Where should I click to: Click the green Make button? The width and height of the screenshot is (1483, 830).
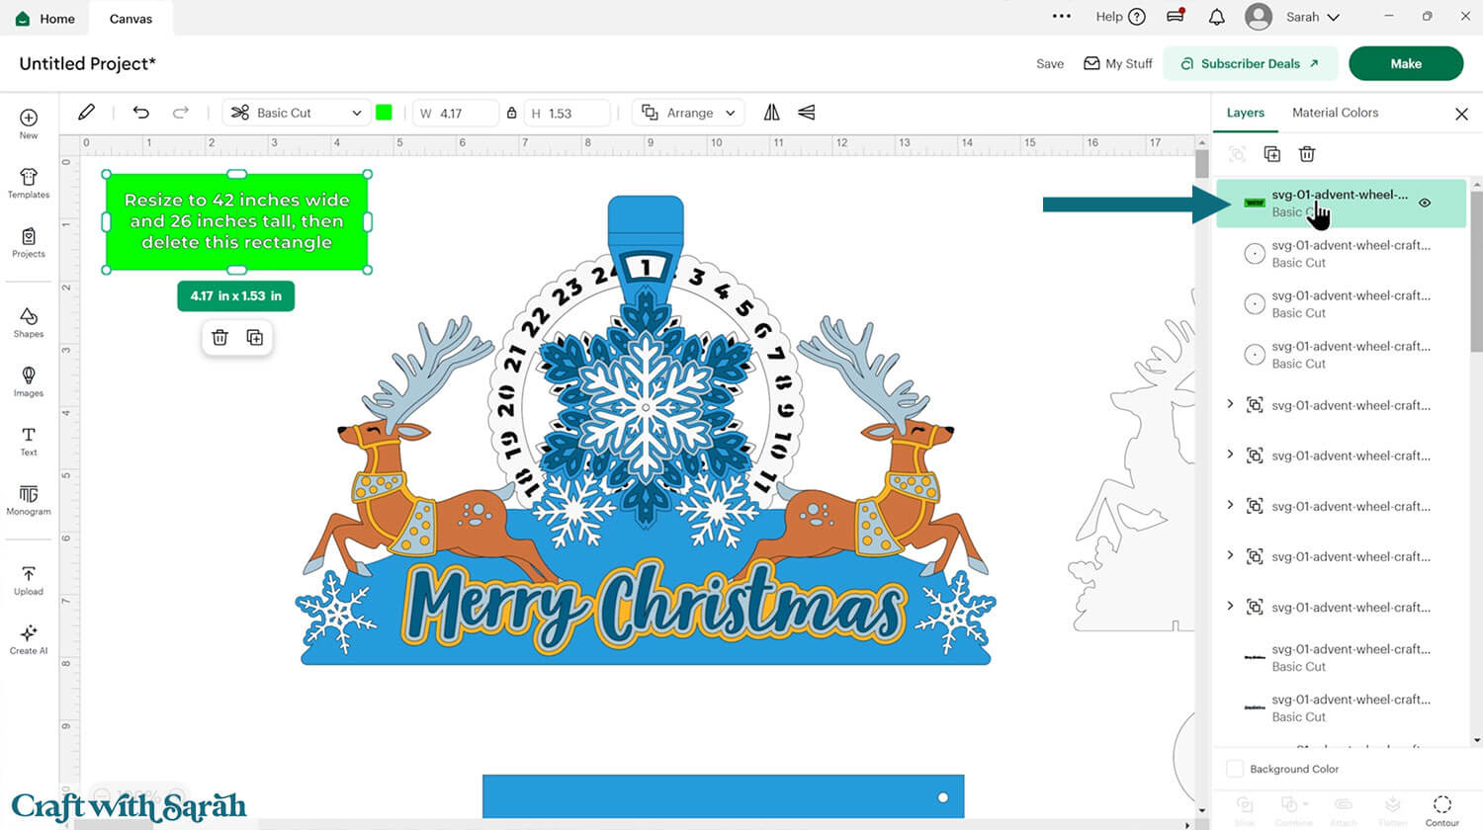coord(1406,63)
